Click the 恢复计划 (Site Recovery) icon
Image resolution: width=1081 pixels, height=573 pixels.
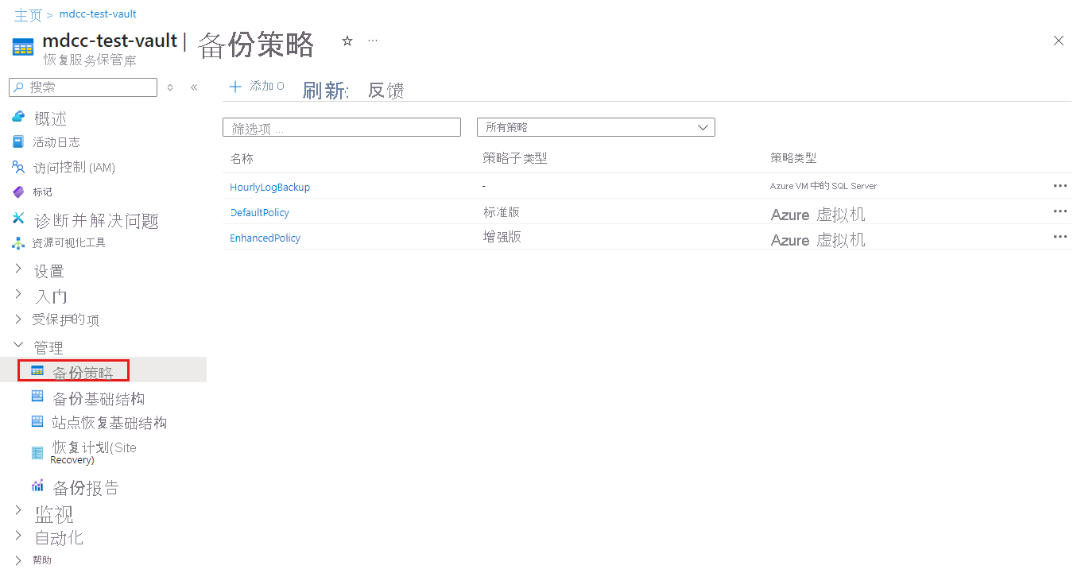pos(37,453)
